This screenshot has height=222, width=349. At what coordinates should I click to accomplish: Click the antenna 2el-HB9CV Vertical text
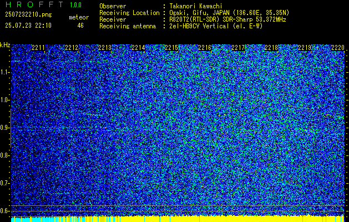pos(198,26)
